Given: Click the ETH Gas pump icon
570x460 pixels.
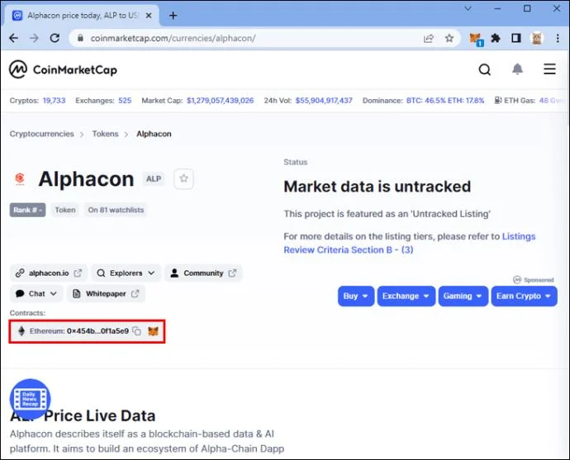Looking at the screenshot, I should click(x=498, y=100).
